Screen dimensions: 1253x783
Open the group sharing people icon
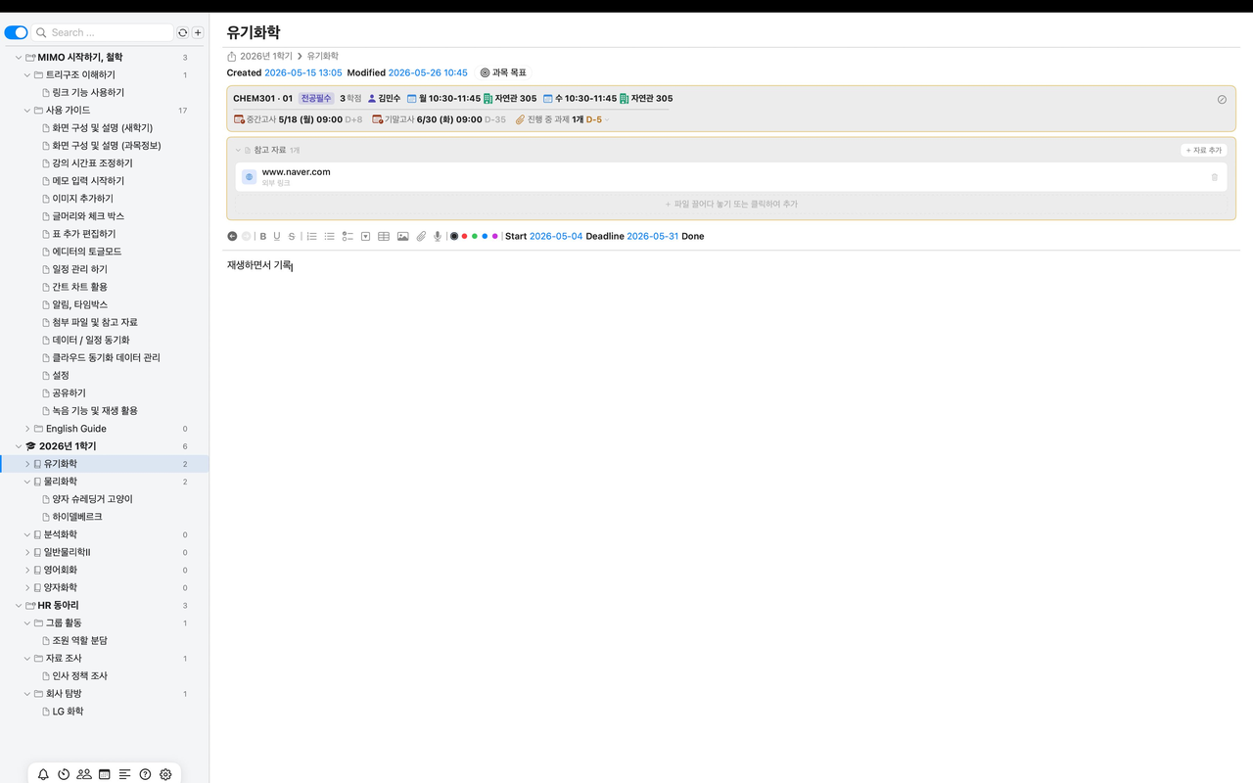(x=84, y=774)
